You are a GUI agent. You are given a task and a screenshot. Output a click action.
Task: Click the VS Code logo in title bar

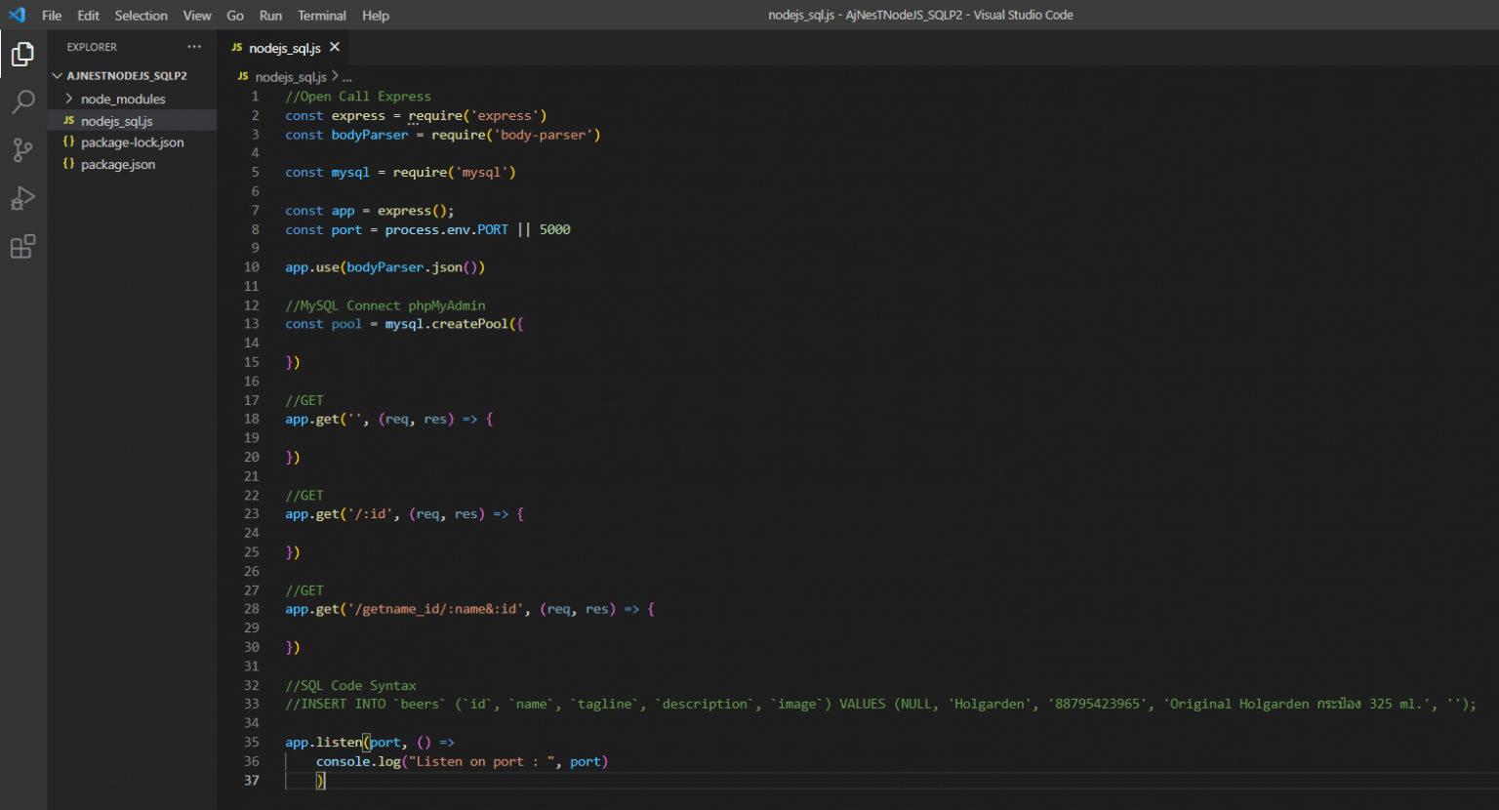point(17,15)
